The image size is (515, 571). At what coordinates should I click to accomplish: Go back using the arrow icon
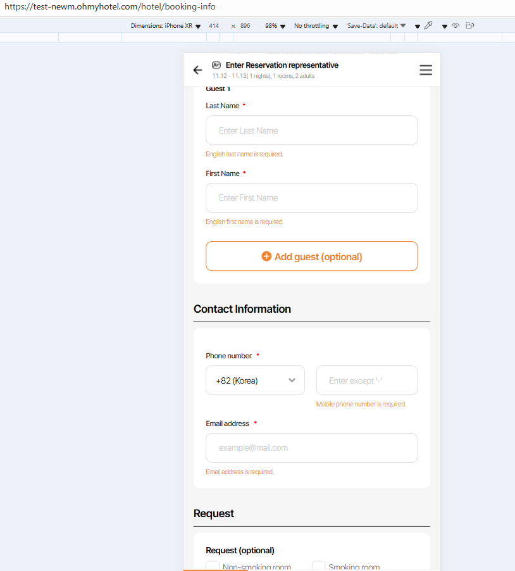tap(198, 70)
